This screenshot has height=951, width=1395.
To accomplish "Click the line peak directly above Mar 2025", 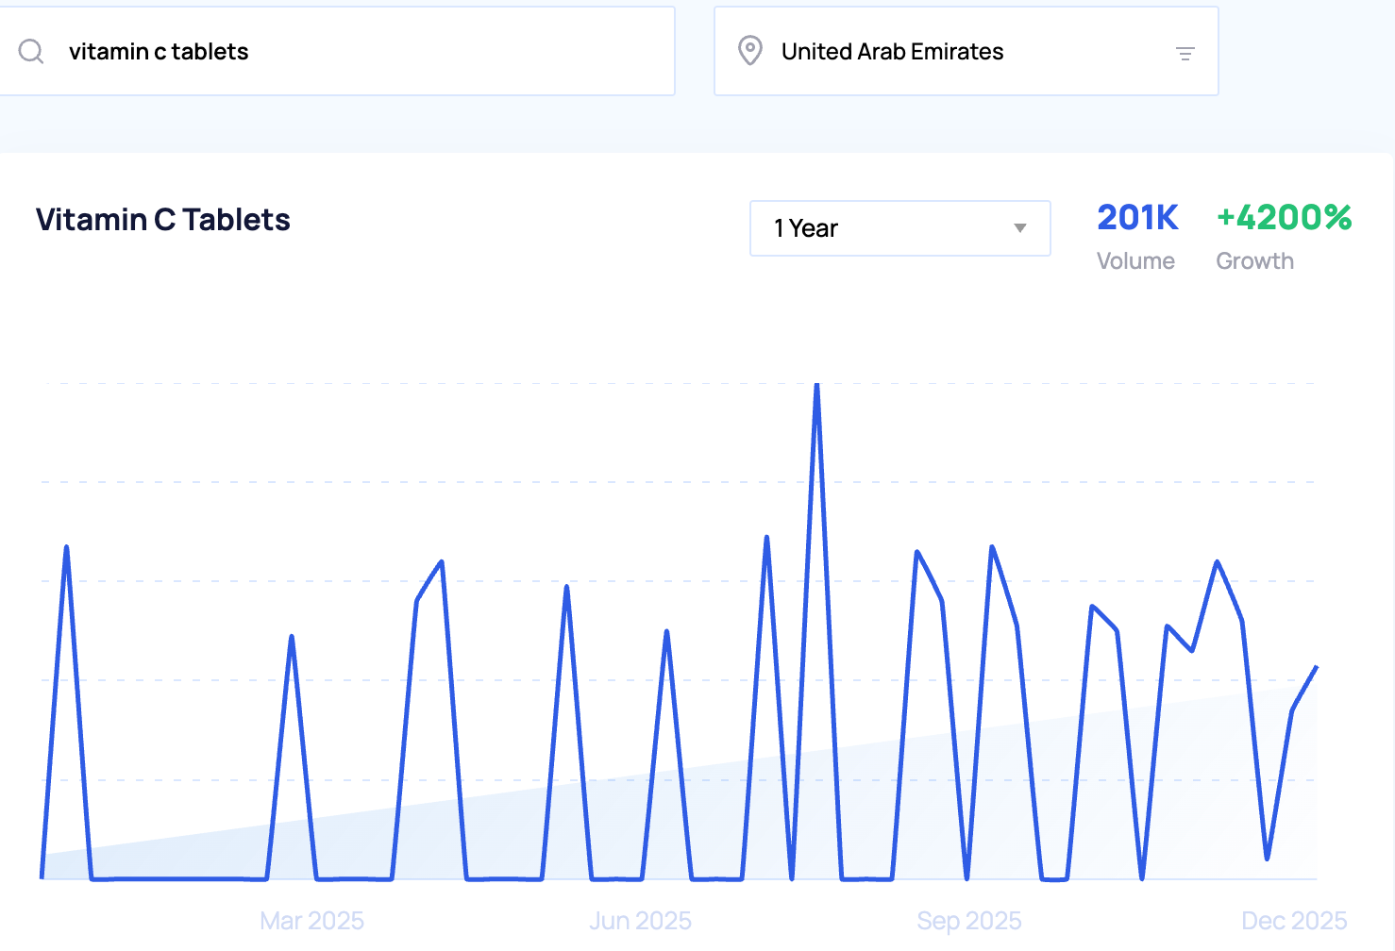I will tap(292, 637).
